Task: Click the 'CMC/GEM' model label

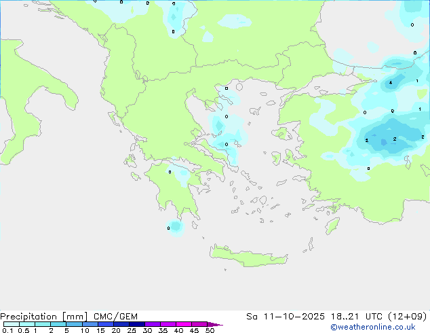Action: click(115, 317)
